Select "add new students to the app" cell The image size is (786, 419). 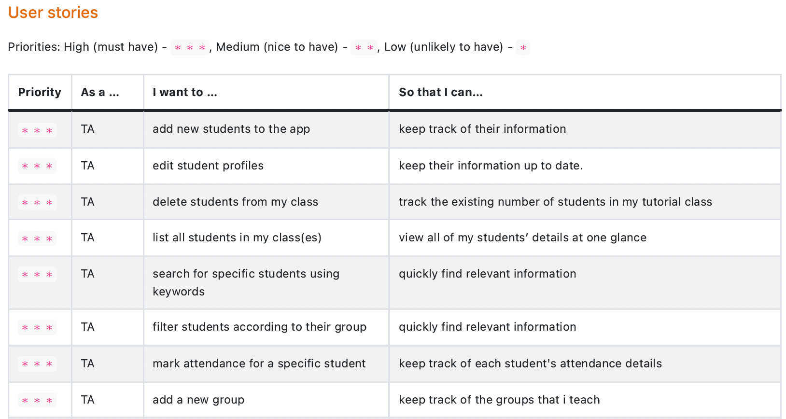231,129
